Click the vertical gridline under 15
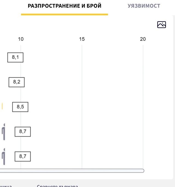 82,107
